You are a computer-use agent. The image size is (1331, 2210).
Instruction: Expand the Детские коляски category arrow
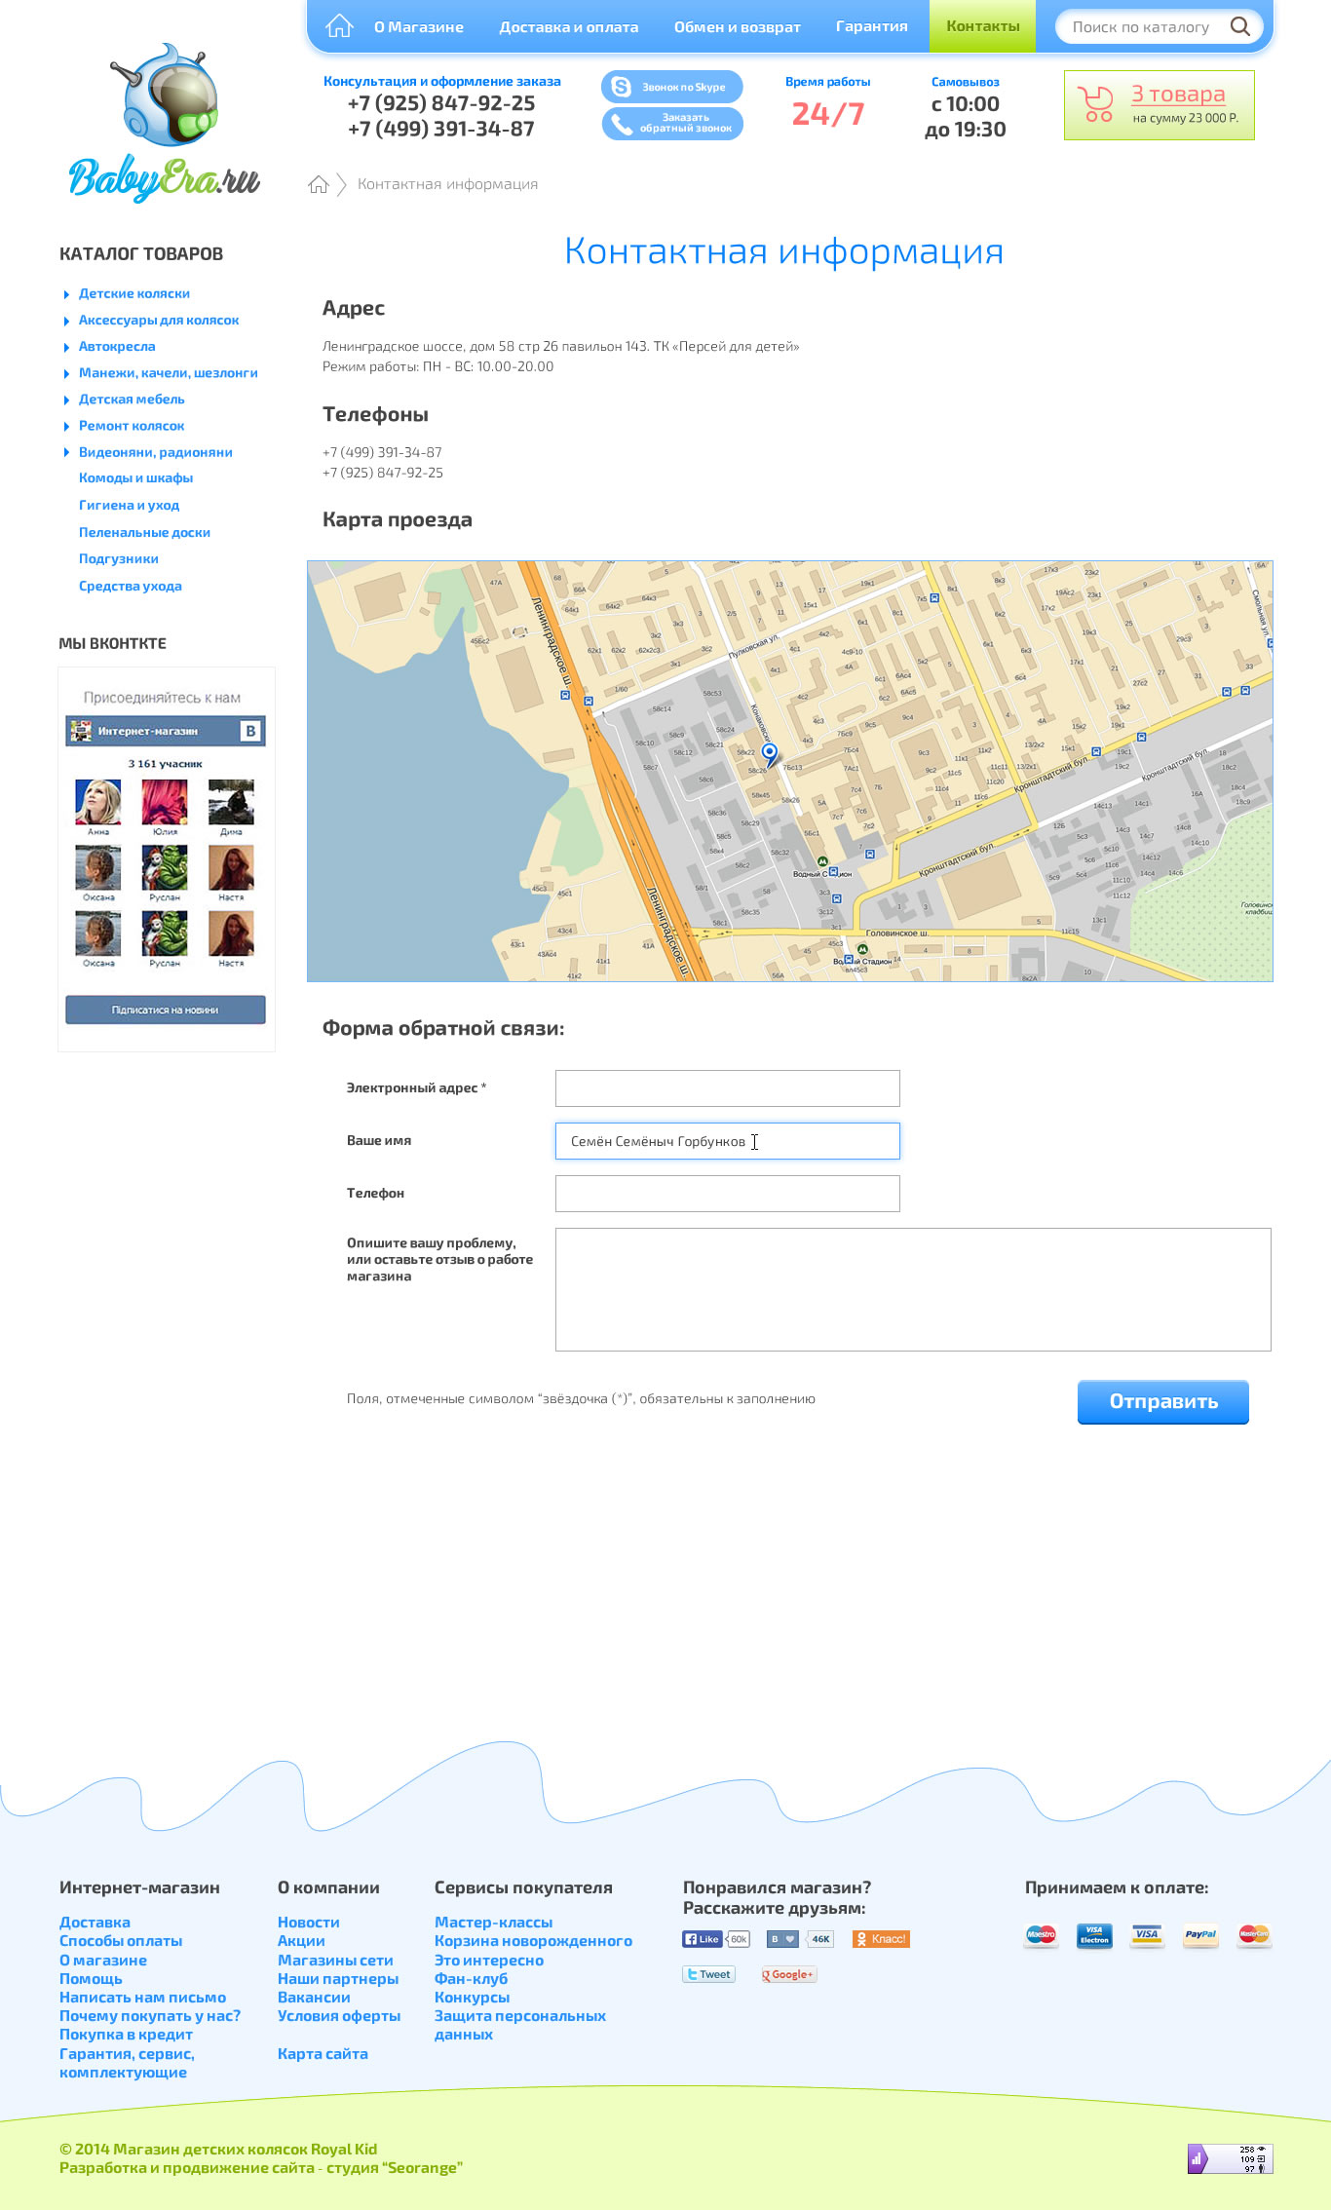click(x=66, y=294)
